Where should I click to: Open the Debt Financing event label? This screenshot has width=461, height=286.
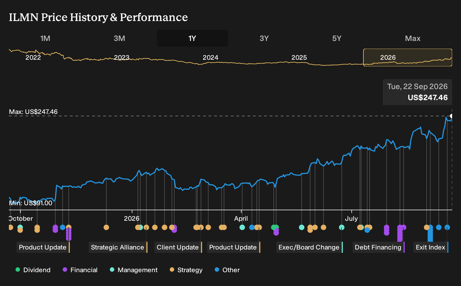click(379, 247)
